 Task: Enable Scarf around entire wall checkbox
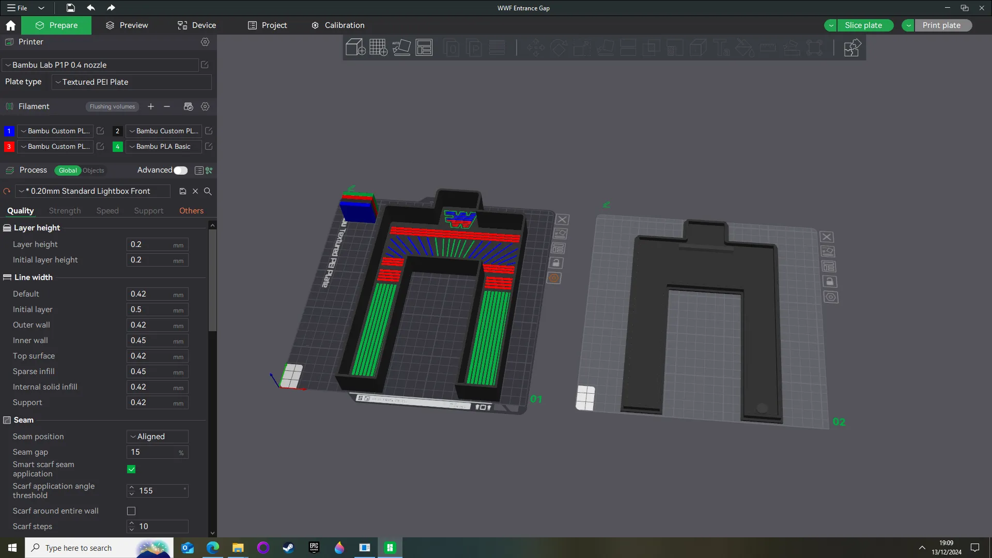pyautogui.click(x=131, y=511)
